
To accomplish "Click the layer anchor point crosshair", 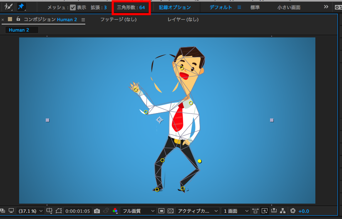I will [x=159, y=120].
